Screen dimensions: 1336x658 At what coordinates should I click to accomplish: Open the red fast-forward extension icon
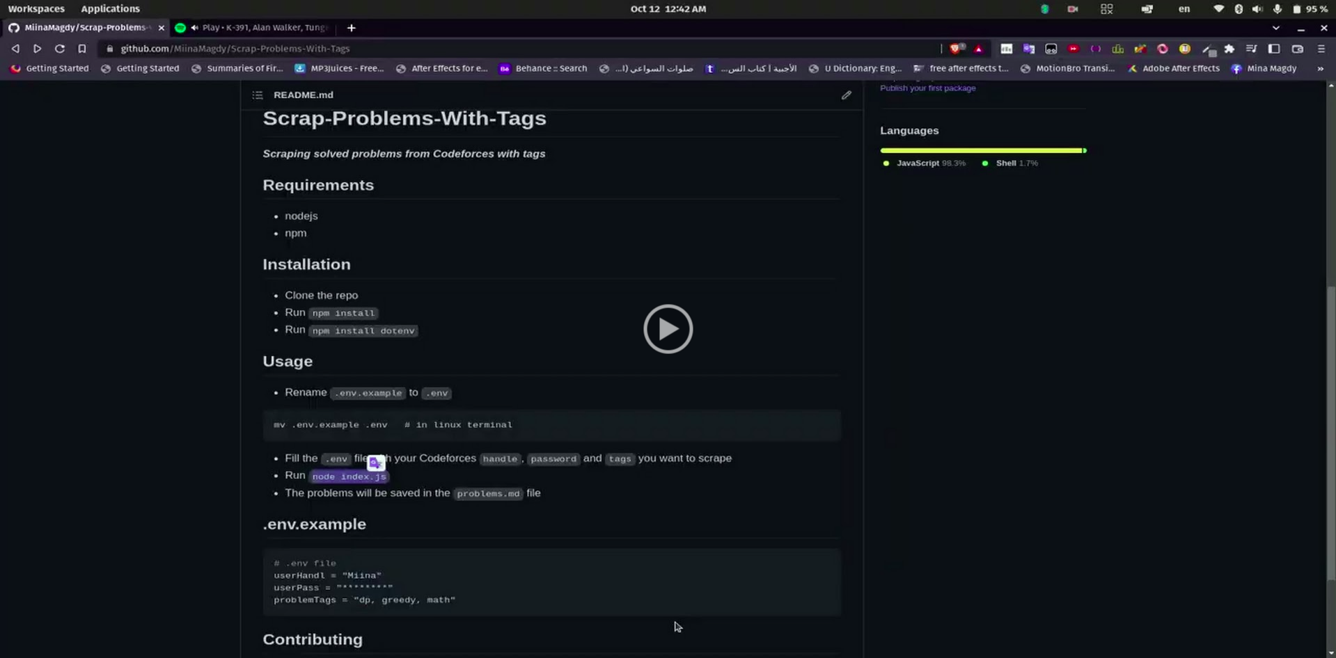pos(1074,49)
